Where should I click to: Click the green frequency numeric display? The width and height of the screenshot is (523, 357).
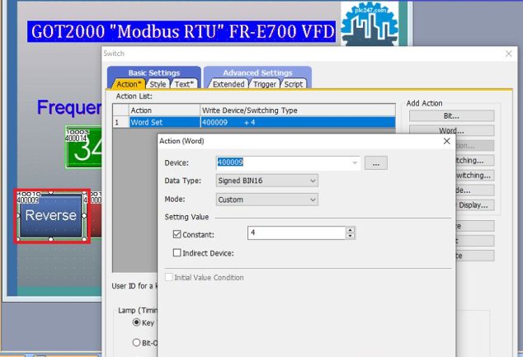pos(83,147)
